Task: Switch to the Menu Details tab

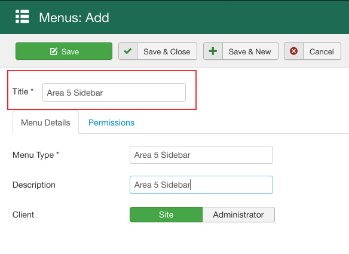Action: coord(45,123)
